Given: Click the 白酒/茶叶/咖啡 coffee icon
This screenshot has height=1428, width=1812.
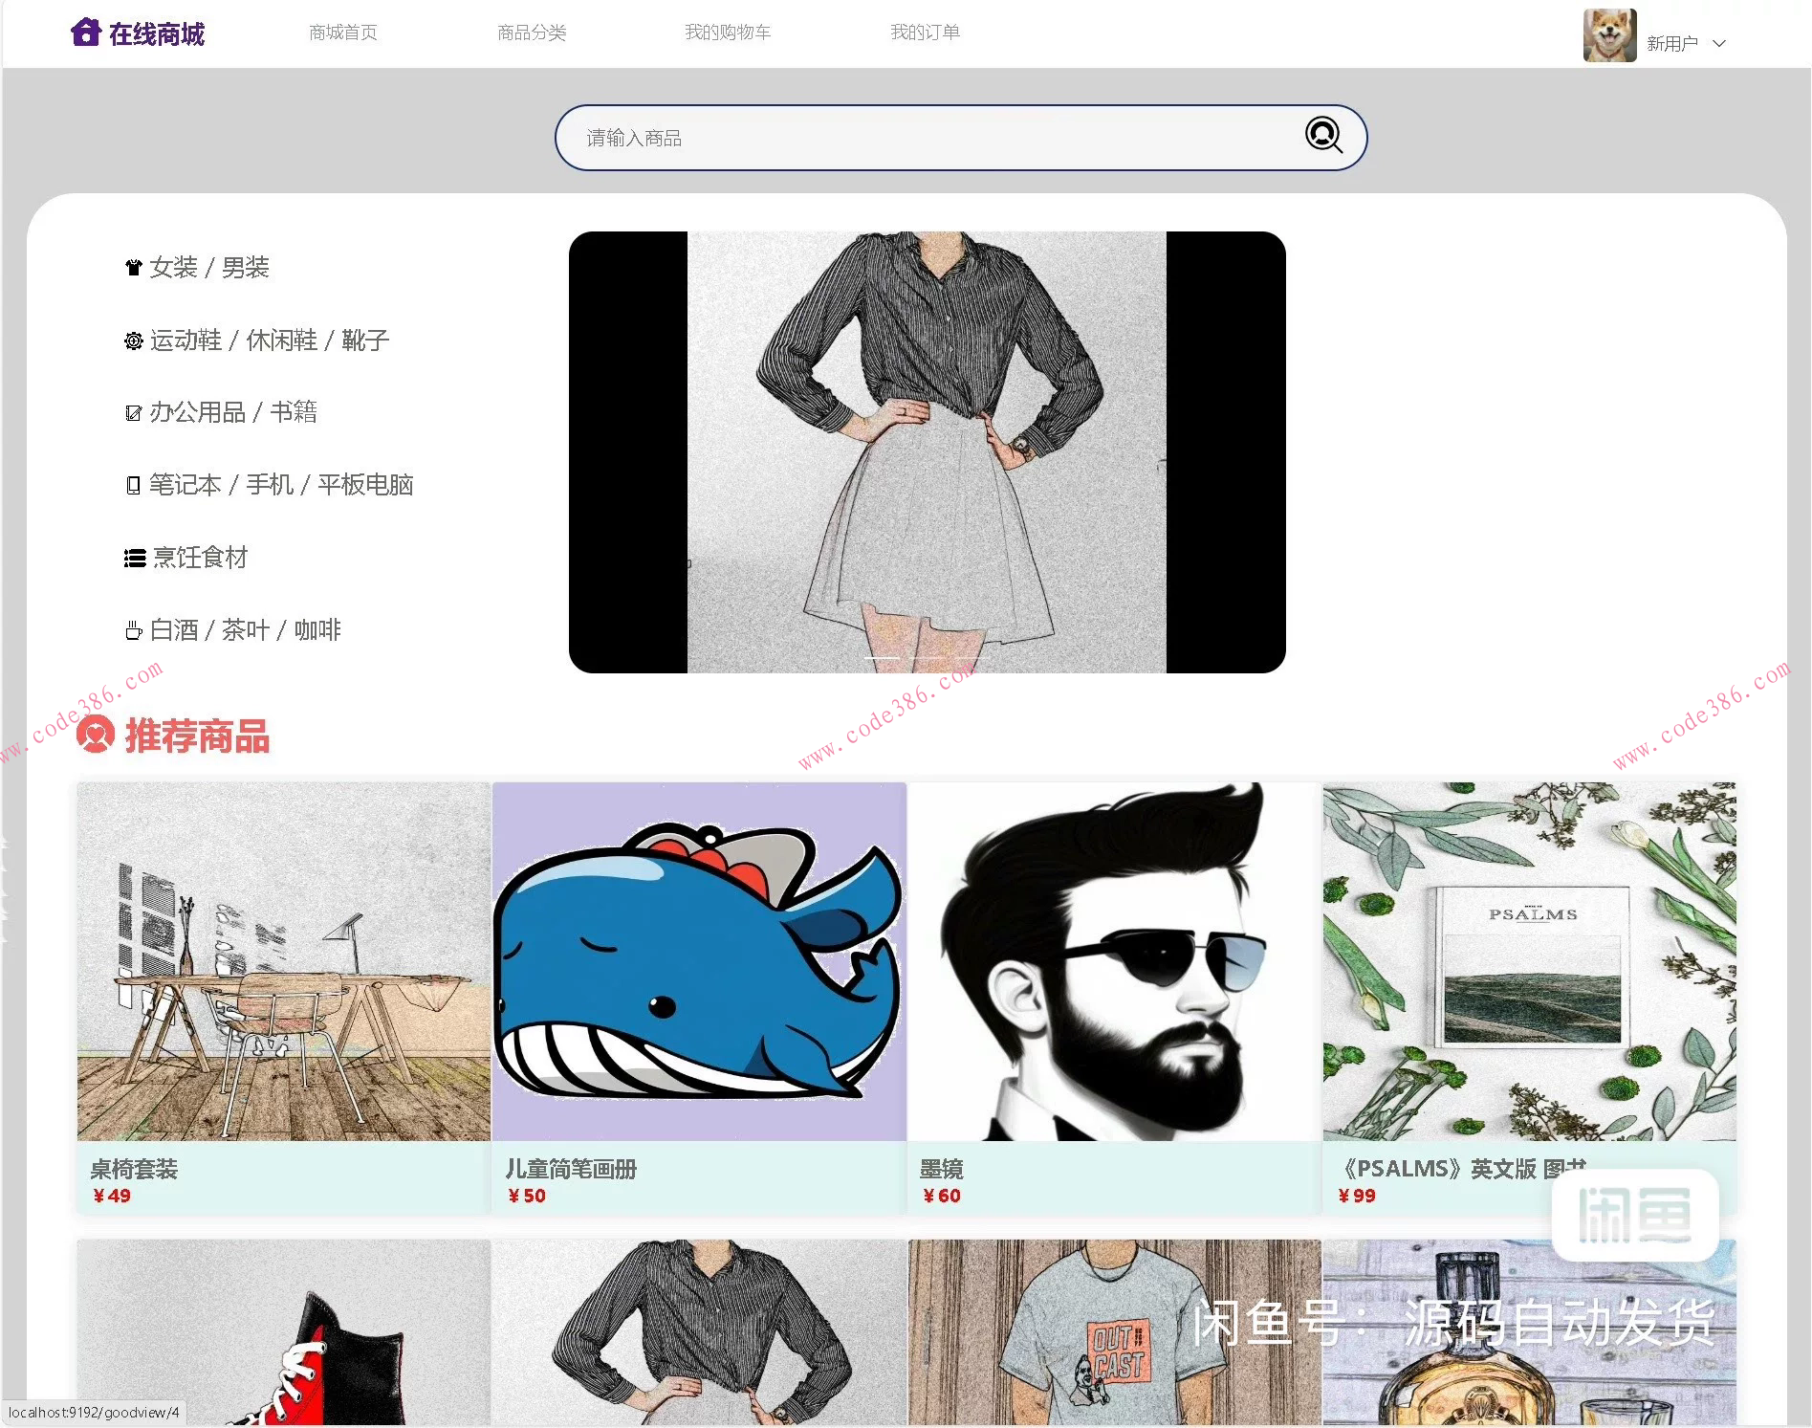Looking at the screenshot, I should 134,629.
